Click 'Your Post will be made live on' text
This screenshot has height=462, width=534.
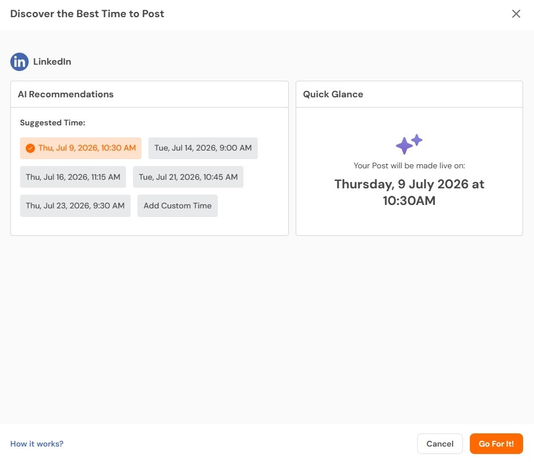pos(409,165)
